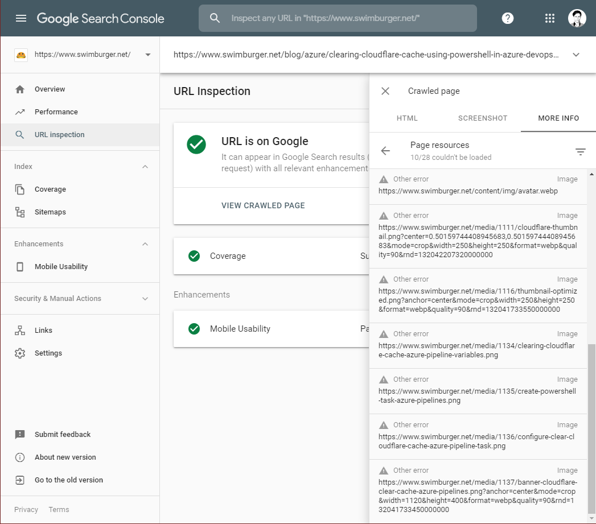
Task: Select the MORE INFO tab
Action: pyautogui.click(x=558, y=118)
